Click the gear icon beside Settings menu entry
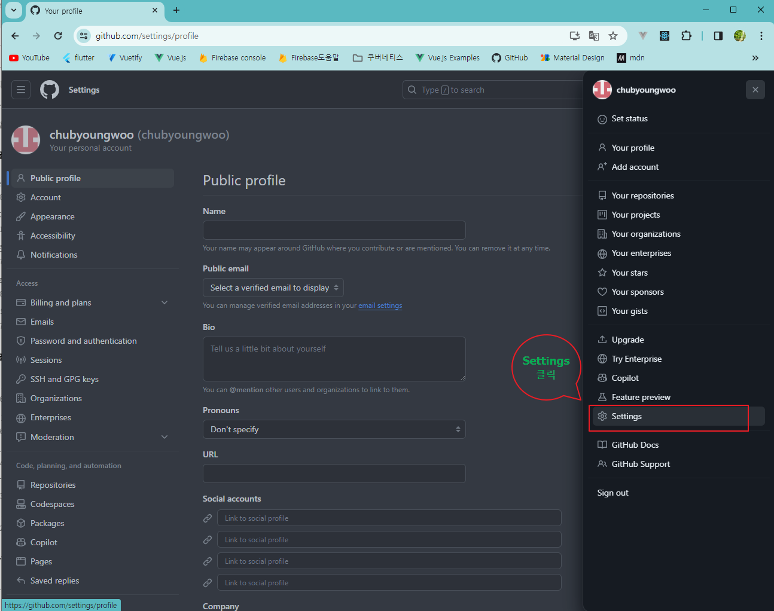Image resolution: width=774 pixels, height=611 pixels. [602, 416]
